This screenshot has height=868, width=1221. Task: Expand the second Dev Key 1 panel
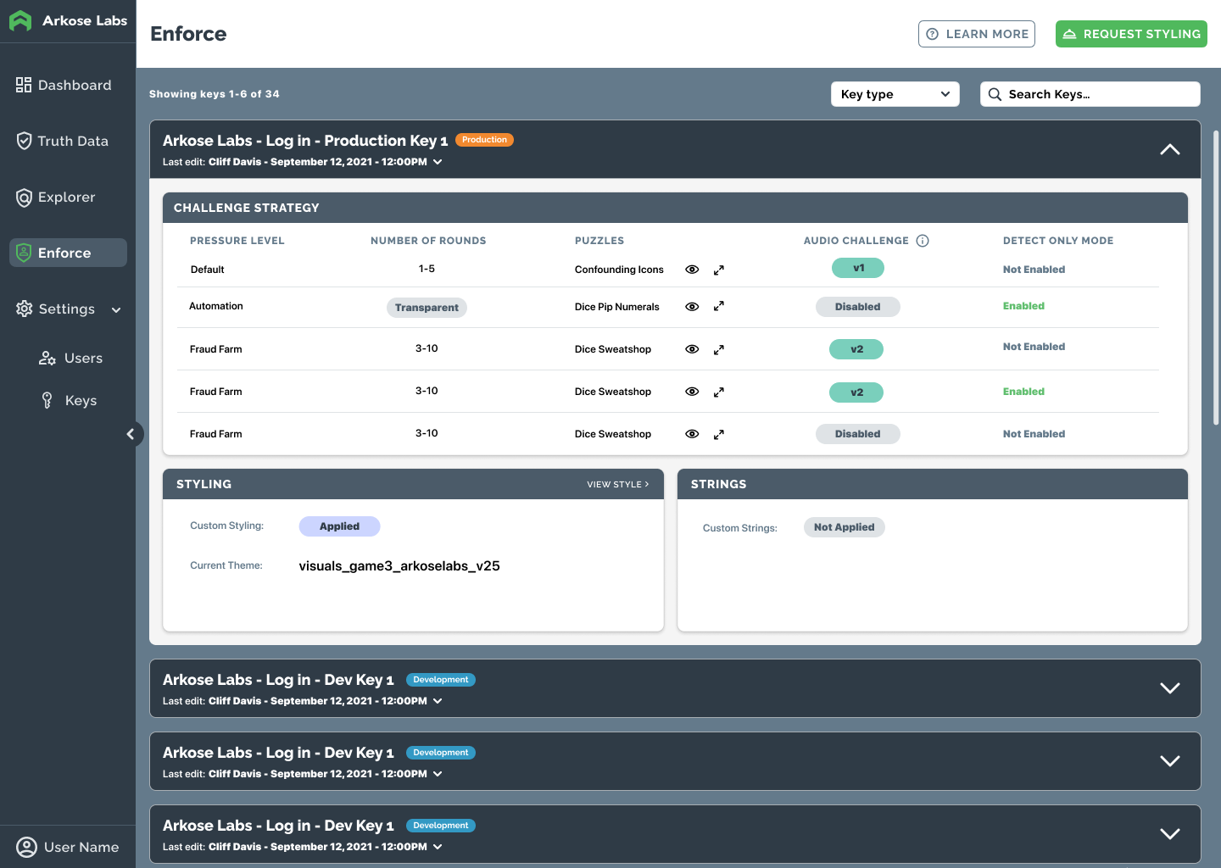[1170, 761]
